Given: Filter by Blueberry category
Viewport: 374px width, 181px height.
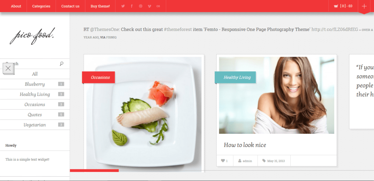Looking at the screenshot, I should coord(35,84).
